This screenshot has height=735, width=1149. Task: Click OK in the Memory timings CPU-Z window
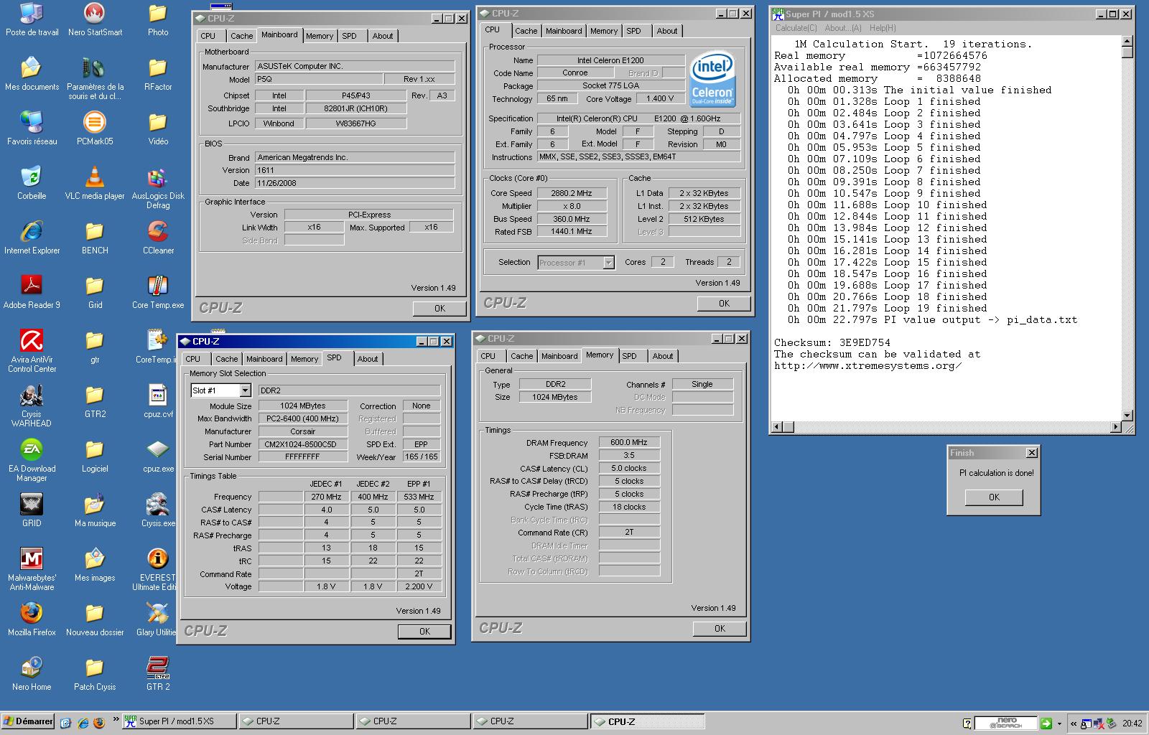(x=720, y=628)
